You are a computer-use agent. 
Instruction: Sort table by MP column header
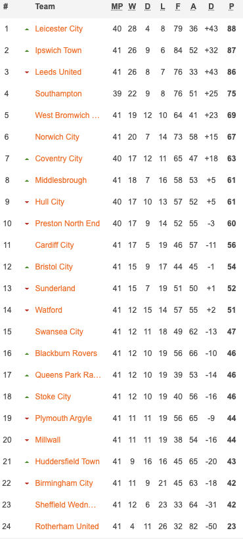[x=117, y=7]
